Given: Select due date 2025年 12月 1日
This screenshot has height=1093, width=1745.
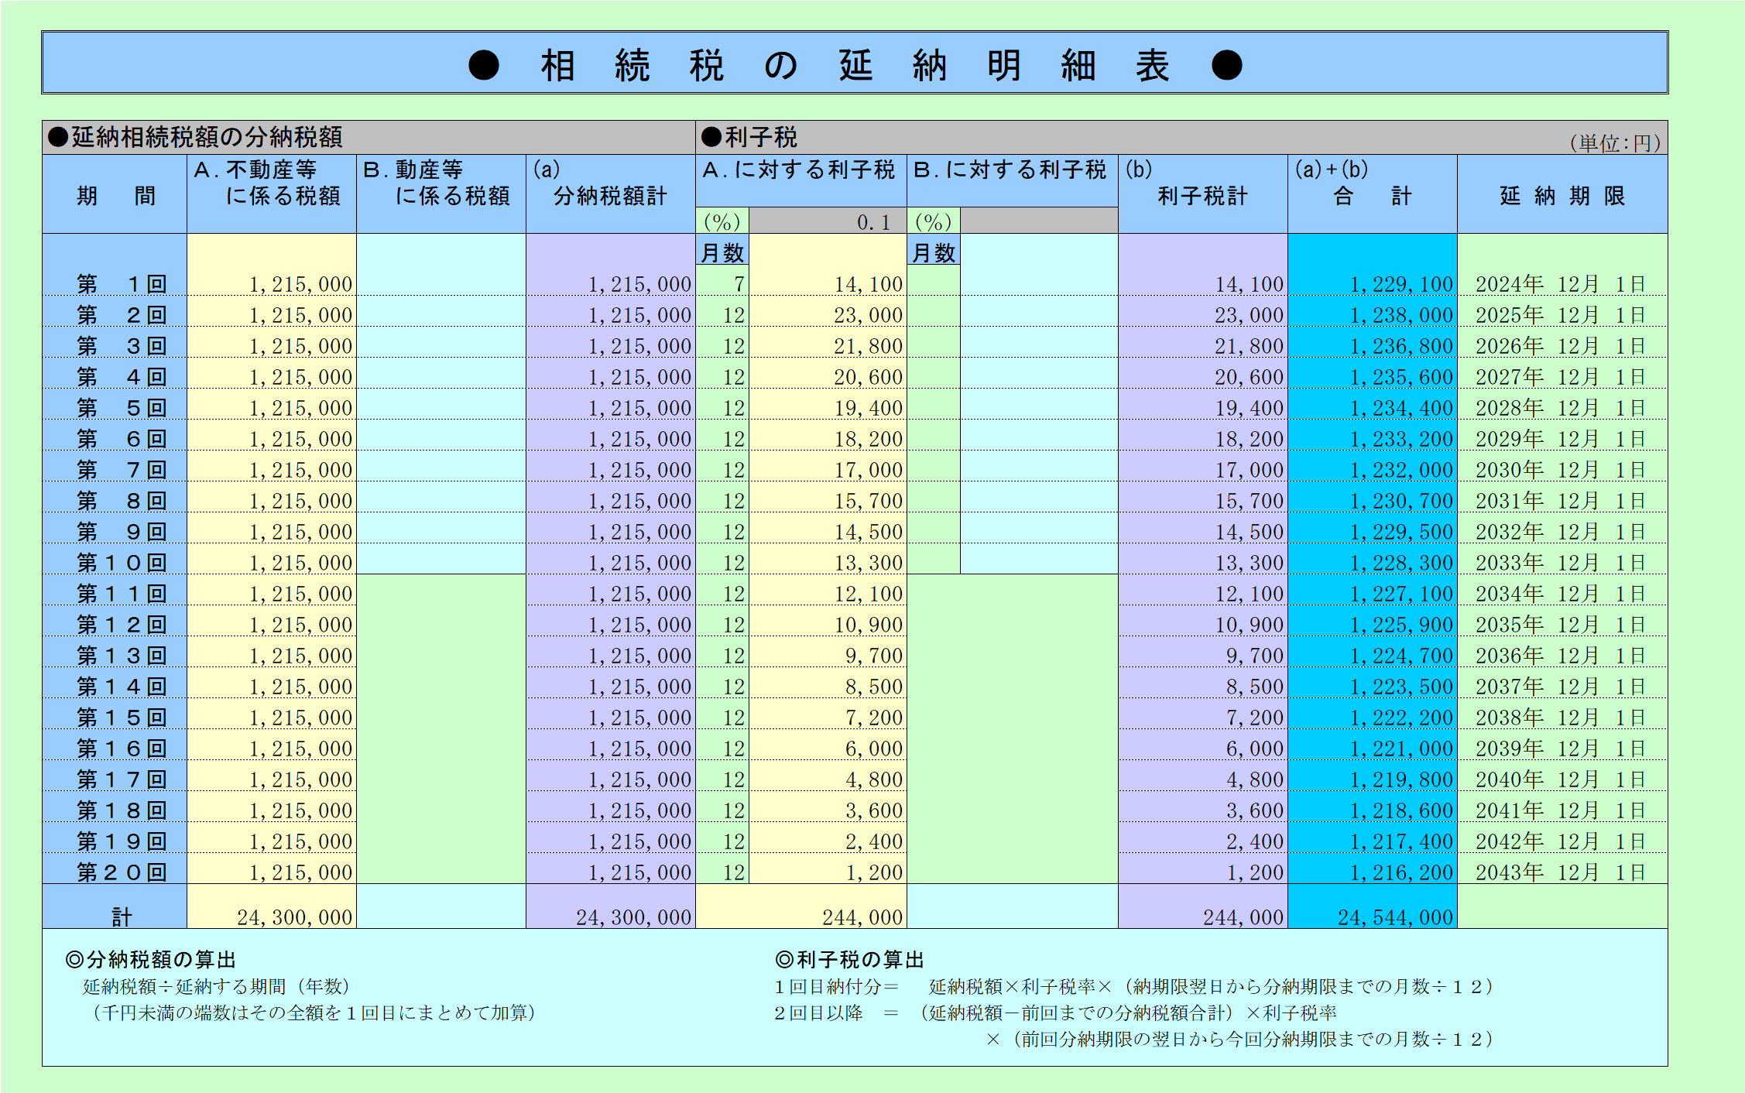Looking at the screenshot, I should (1561, 315).
